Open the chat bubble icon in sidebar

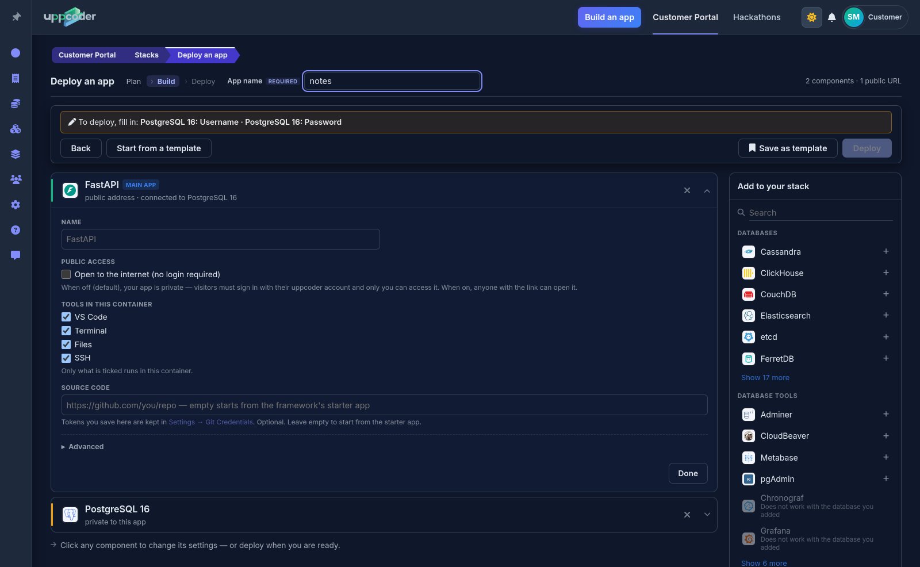pos(16,255)
